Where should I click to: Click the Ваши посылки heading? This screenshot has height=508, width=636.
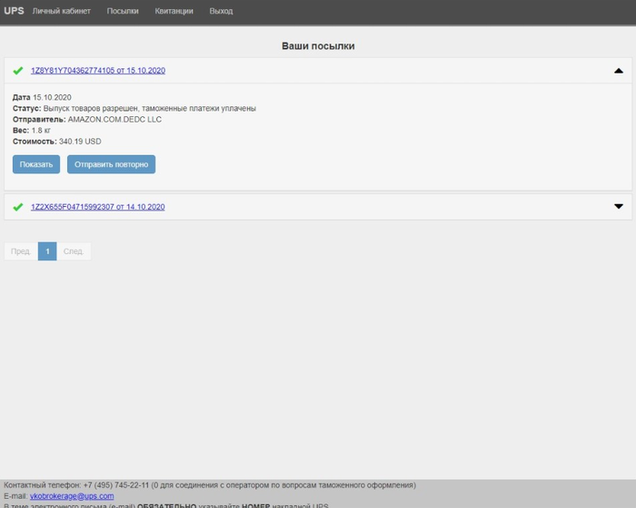click(x=318, y=45)
